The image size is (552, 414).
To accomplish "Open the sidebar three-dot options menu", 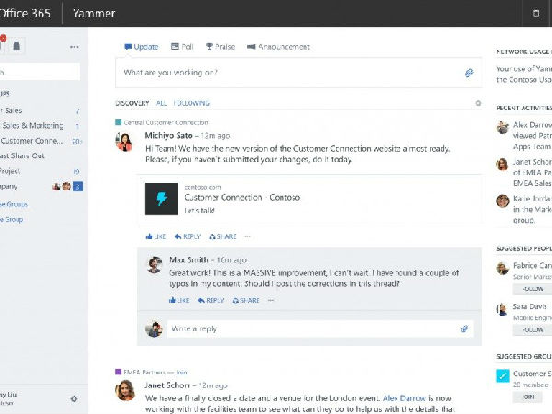I will [75, 47].
